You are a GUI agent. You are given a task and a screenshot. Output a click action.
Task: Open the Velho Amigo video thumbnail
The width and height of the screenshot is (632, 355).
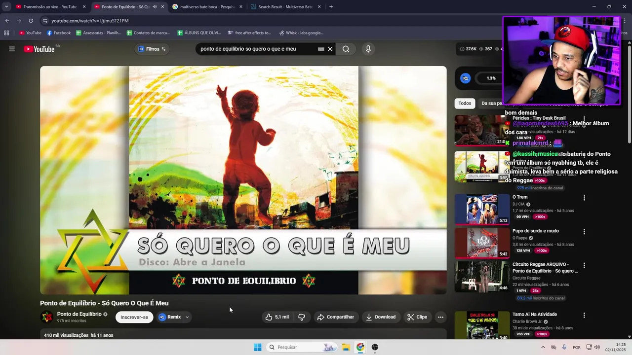(481, 167)
